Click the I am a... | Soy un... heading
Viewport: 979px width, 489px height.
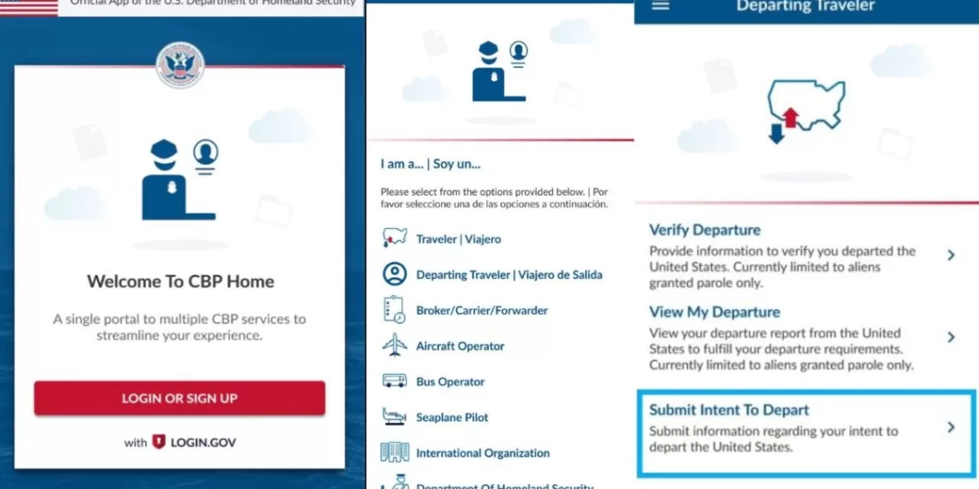click(x=430, y=165)
